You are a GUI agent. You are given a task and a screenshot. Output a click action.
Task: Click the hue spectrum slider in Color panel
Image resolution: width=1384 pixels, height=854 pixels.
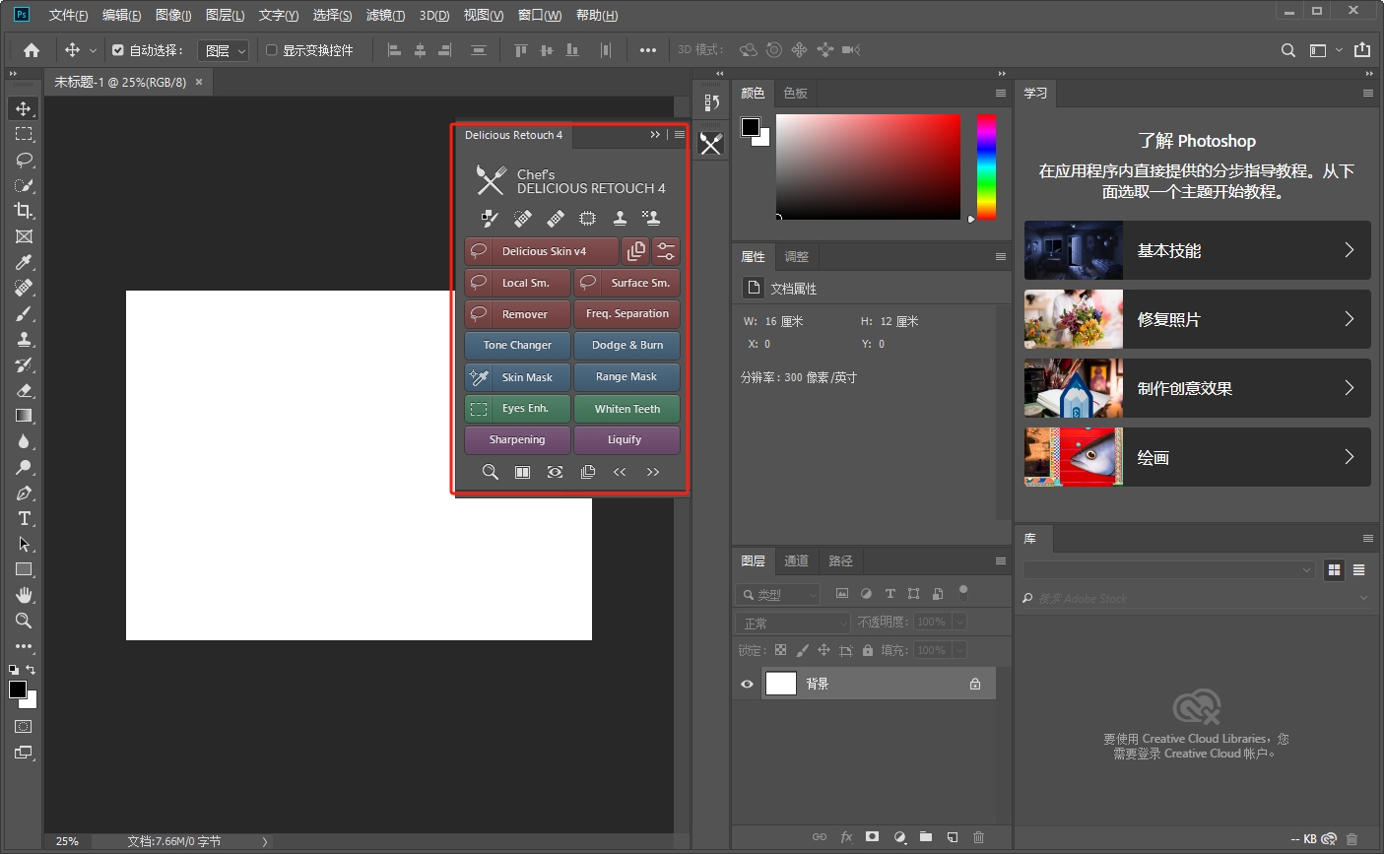tap(986, 166)
